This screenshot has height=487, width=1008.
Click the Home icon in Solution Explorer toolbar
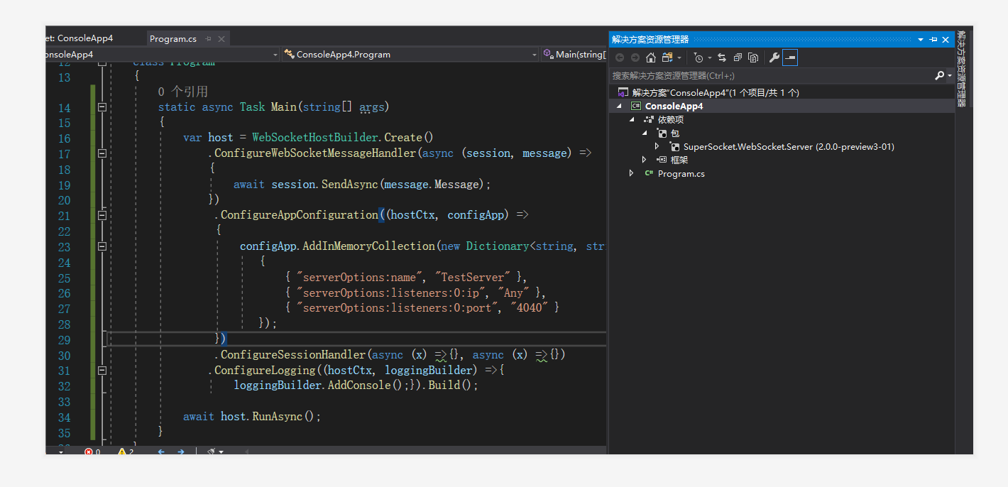(x=651, y=58)
